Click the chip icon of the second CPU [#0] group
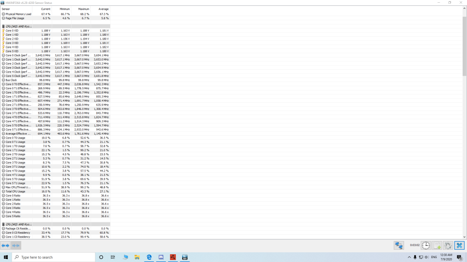The height and width of the screenshot is (262, 467). tap(4, 224)
